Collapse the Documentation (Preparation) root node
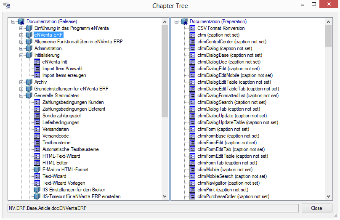The image size is (340, 220). pyautogui.click(x=176, y=21)
